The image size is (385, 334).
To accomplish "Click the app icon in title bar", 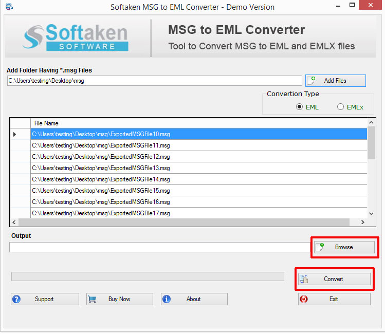I will click(9, 7).
